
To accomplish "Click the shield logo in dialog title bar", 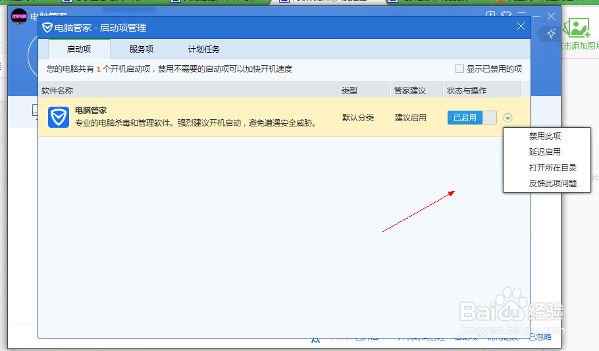I will 47,28.
